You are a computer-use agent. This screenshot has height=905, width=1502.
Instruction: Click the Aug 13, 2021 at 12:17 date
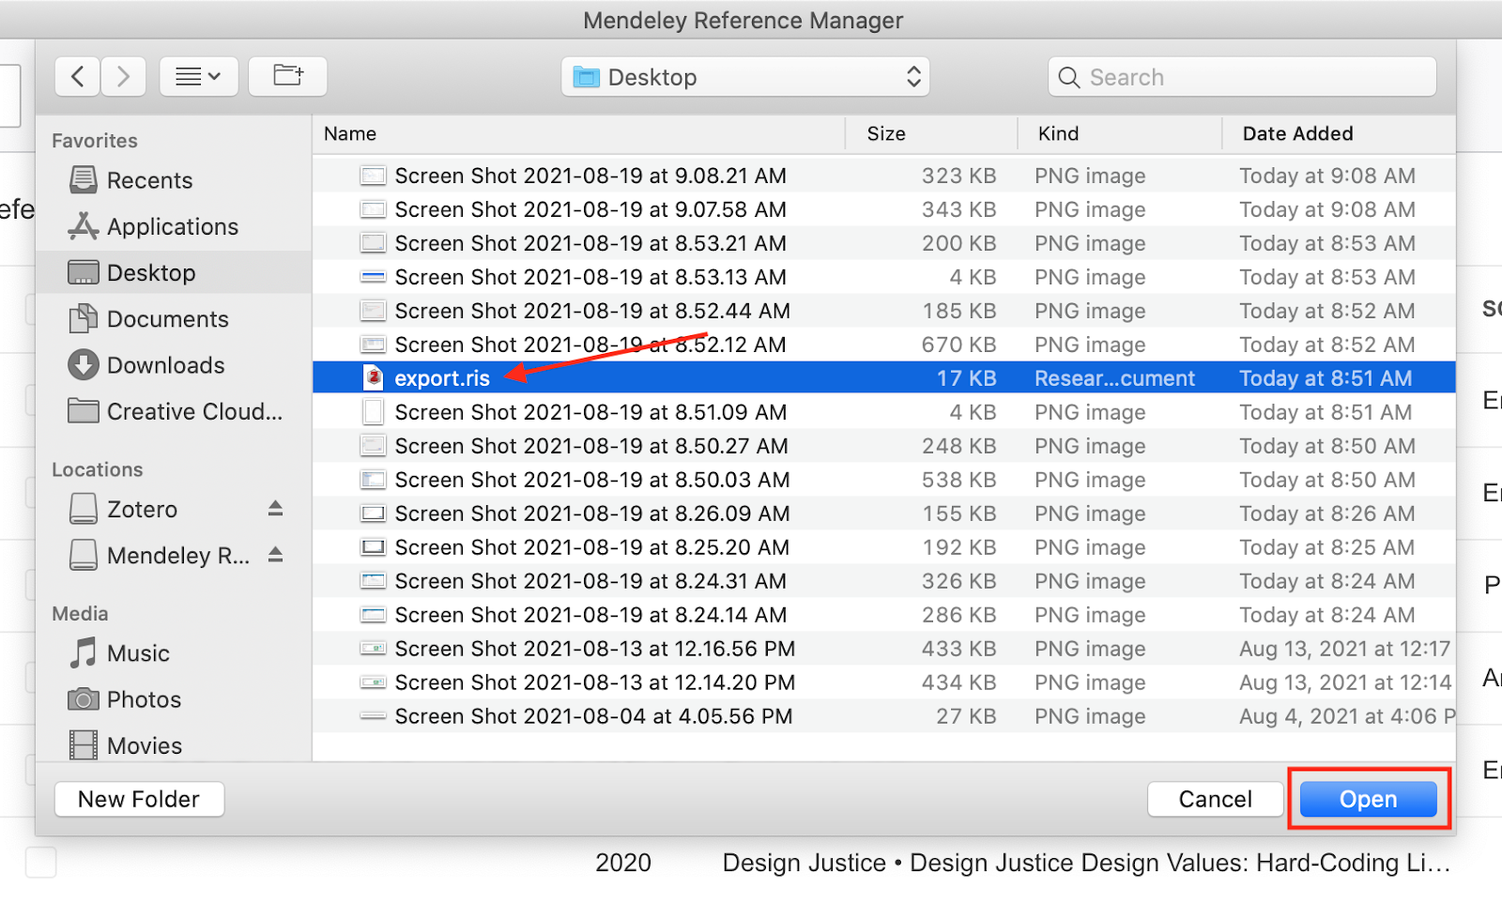coord(1345,649)
